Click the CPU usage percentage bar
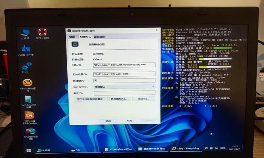 [x=215, y=59]
